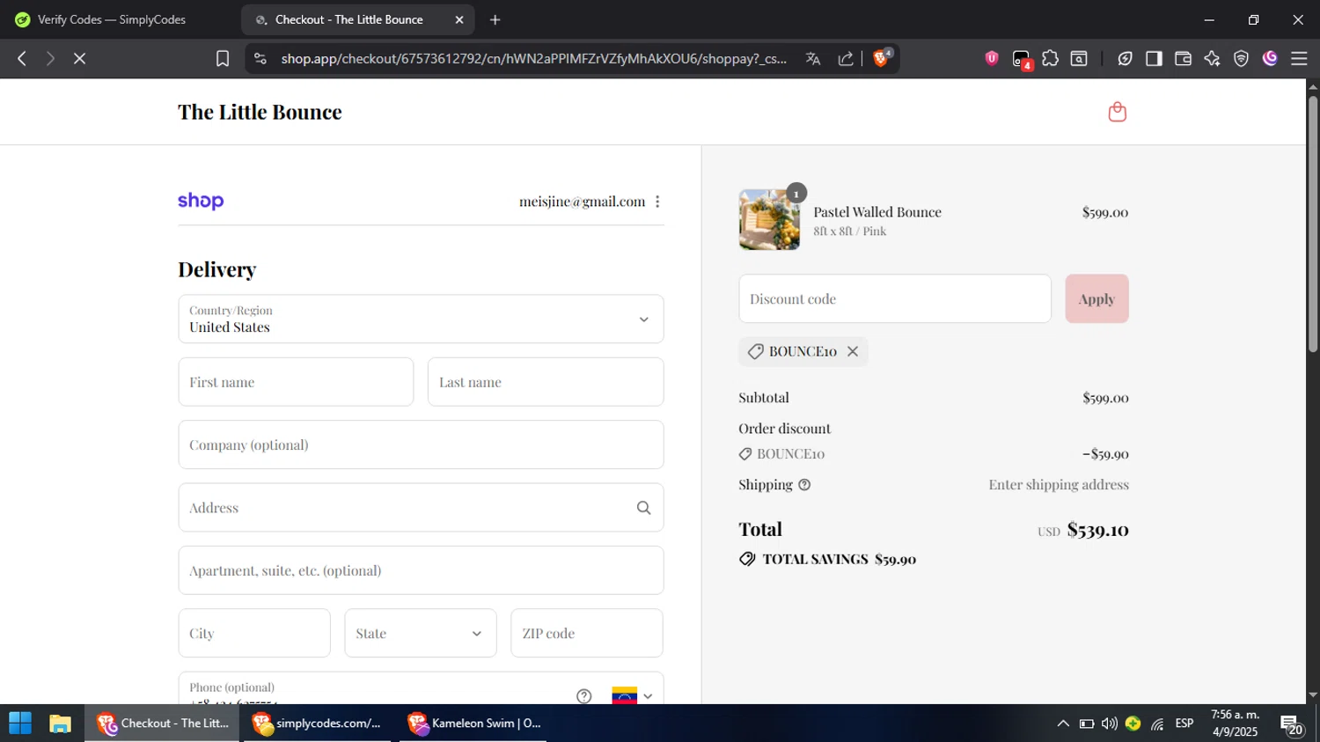This screenshot has height=742, width=1320.
Task: Click the Pastel Walled Bounce product thumbnail
Action: pos(769,220)
